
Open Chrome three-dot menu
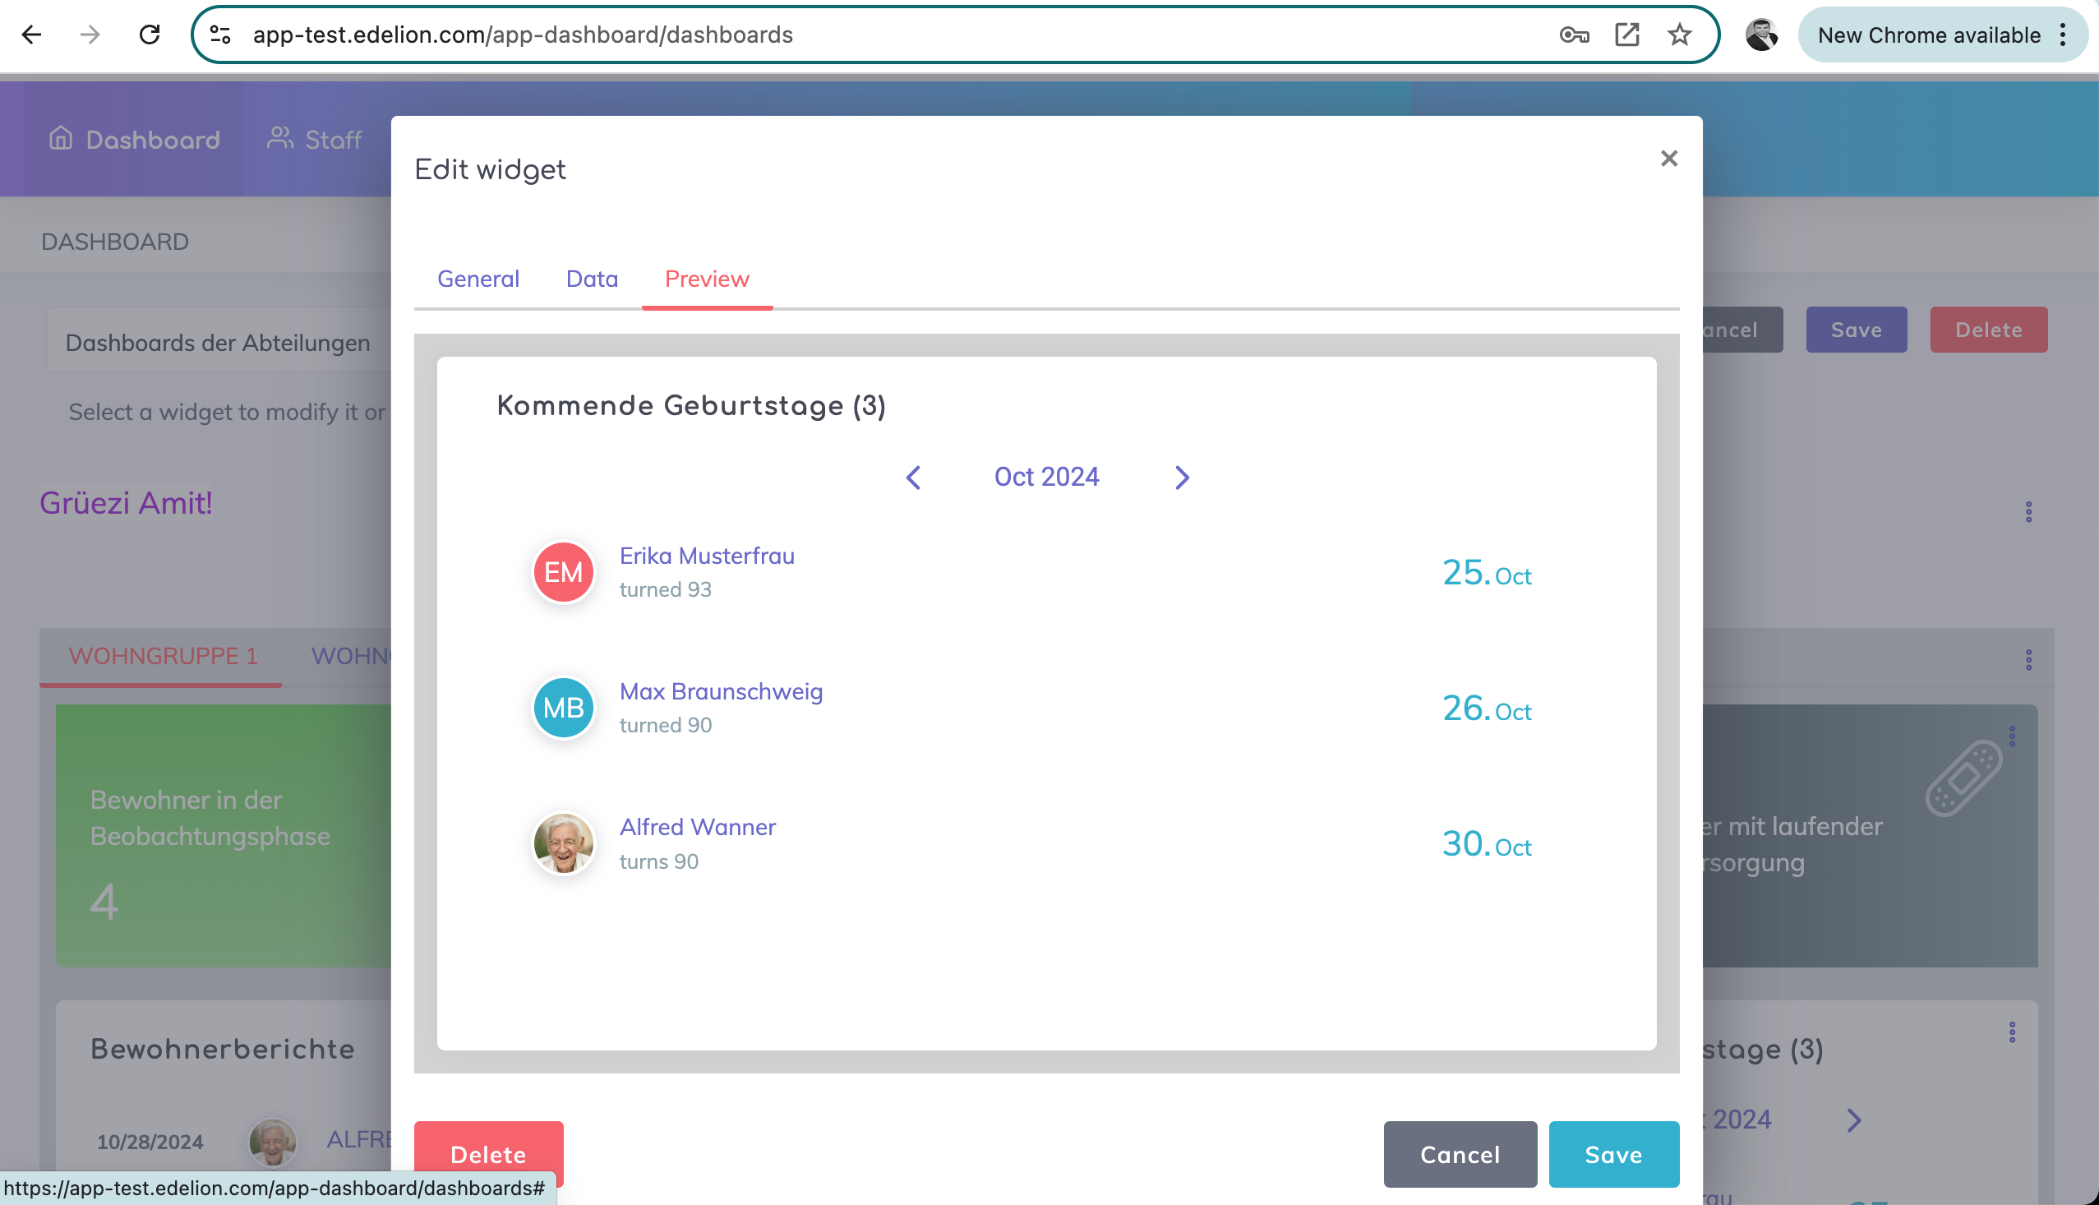(x=2063, y=35)
